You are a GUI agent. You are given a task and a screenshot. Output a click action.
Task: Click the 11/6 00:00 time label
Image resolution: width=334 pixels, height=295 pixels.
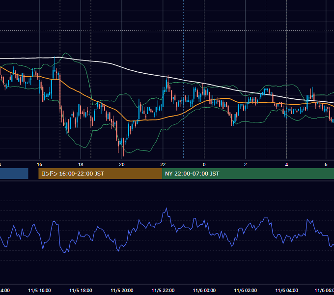point(204,290)
